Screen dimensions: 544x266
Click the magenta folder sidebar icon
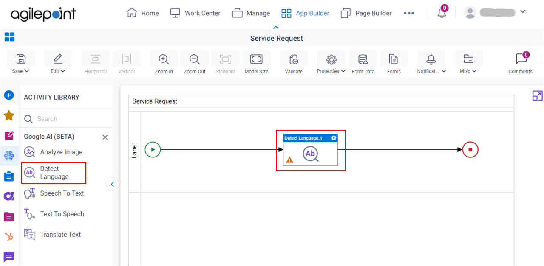(9, 216)
